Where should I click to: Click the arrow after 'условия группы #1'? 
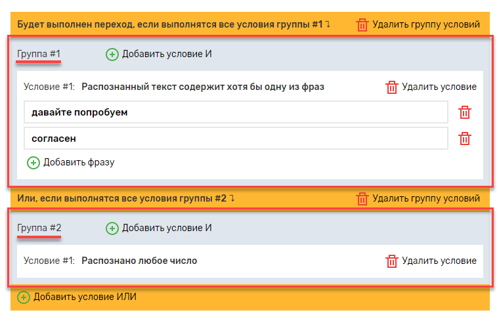coord(328,25)
